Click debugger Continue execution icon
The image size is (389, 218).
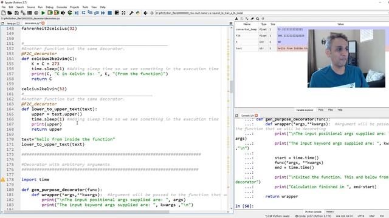(103, 13)
